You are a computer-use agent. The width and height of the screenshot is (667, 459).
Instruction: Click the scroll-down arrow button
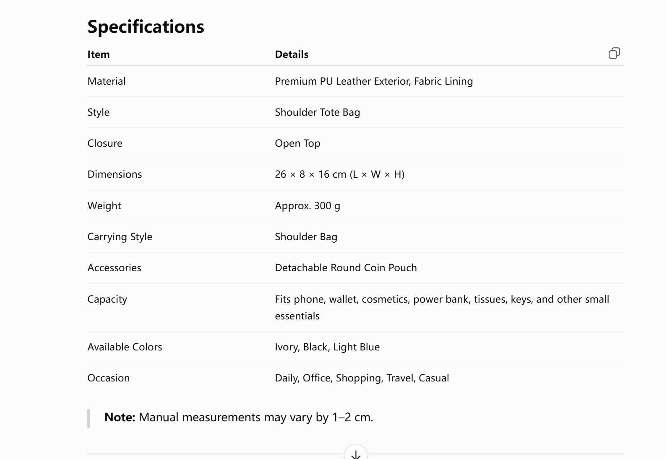pyautogui.click(x=356, y=453)
